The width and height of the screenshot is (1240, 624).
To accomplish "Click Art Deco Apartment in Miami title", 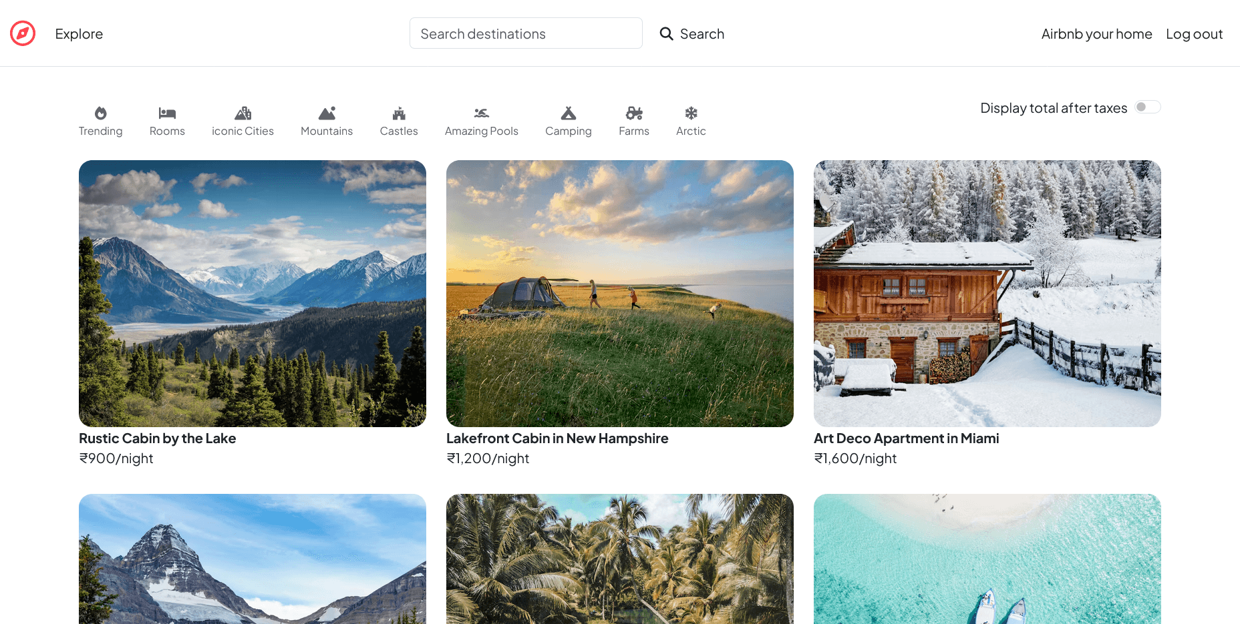I will (907, 438).
